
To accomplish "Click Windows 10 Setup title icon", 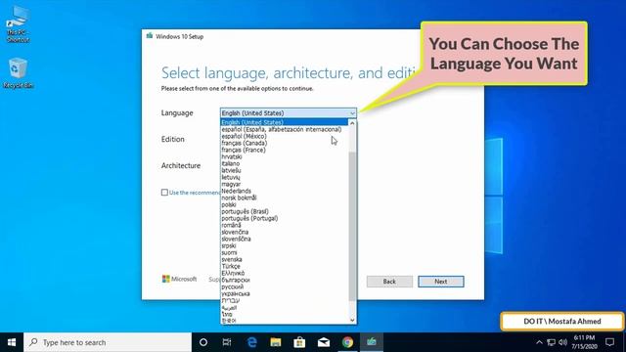I will click(150, 36).
